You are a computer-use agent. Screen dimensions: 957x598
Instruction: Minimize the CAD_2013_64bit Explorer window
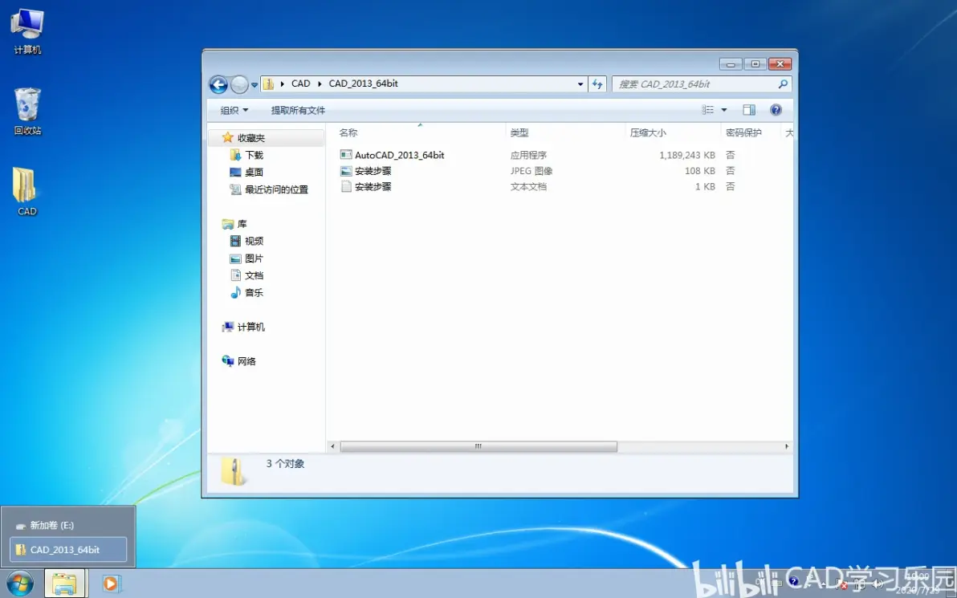731,63
